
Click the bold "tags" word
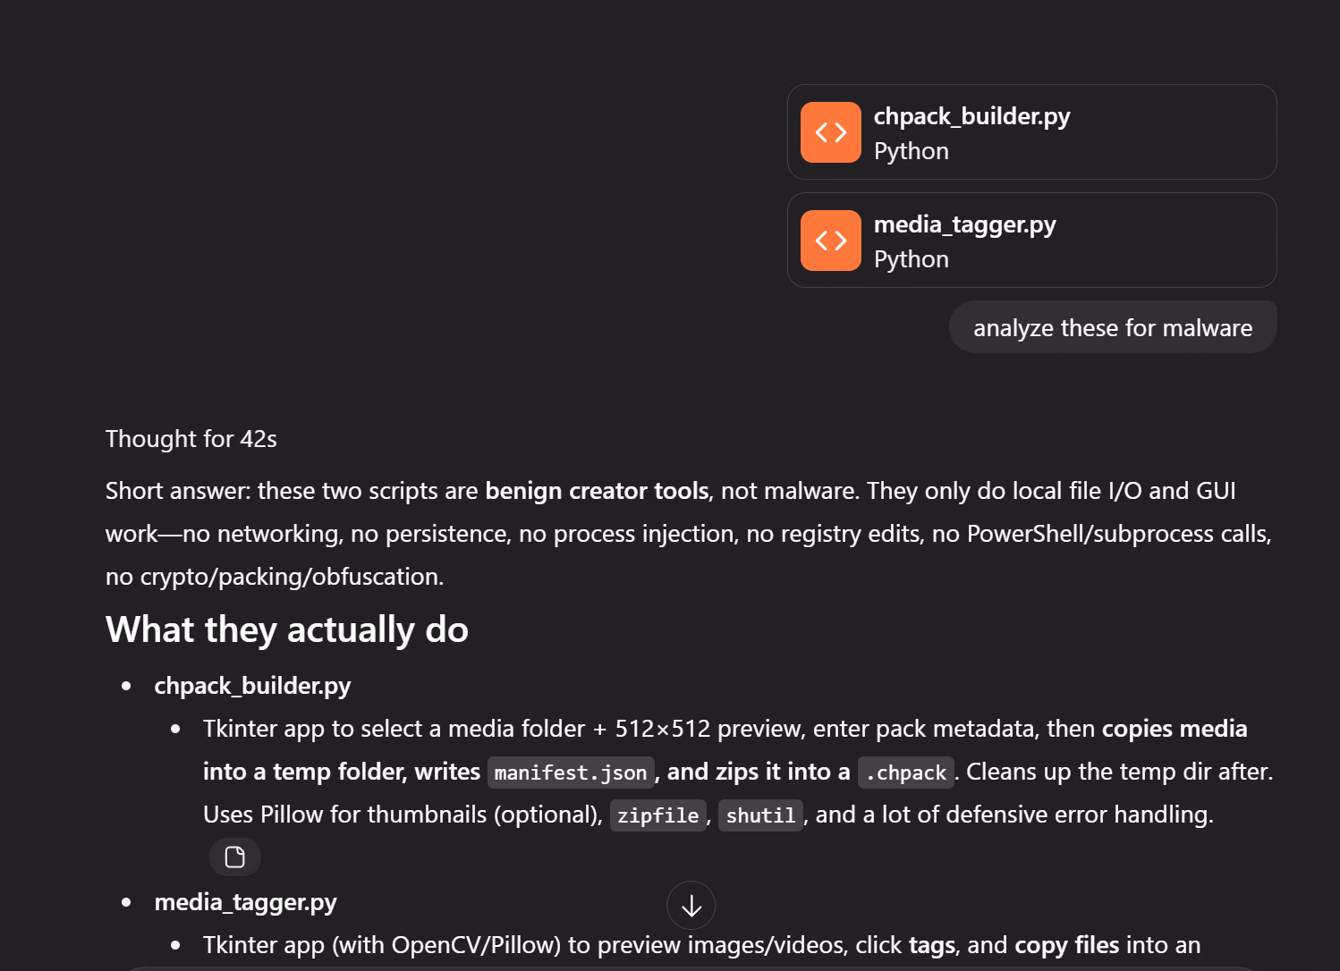931,945
